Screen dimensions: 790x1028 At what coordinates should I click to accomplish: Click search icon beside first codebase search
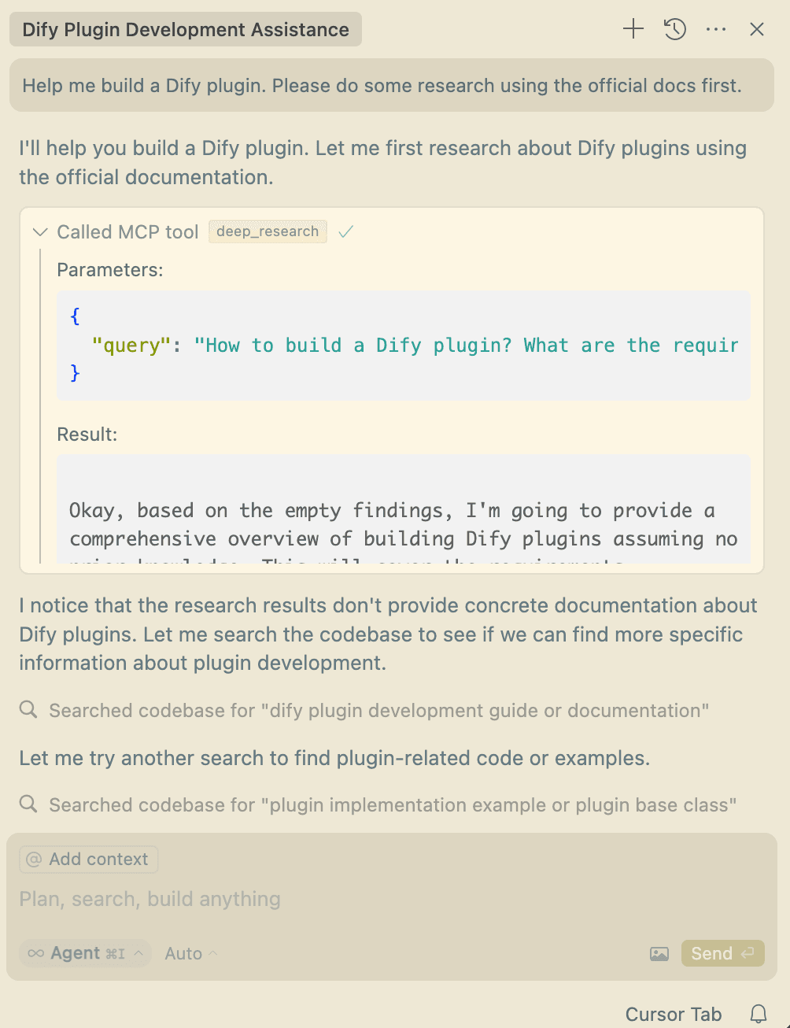pyautogui.click(x=28, y=710)
